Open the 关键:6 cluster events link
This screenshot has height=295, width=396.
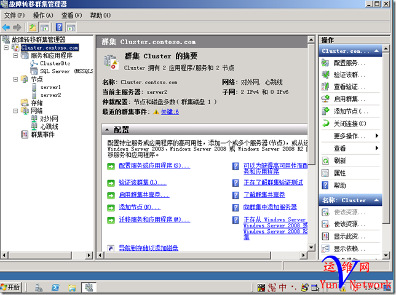click(x=170, y=112)
